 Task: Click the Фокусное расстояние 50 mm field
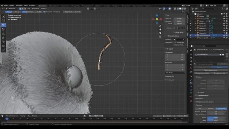[179, 19]
